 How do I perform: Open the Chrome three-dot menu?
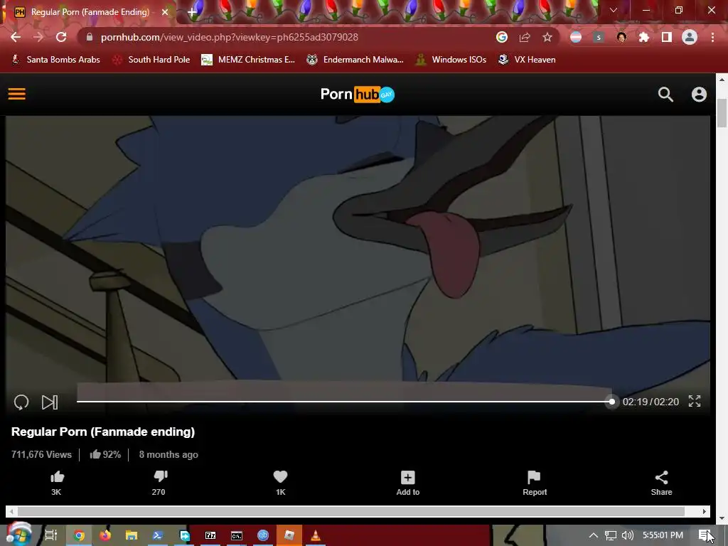pos(712,37)
